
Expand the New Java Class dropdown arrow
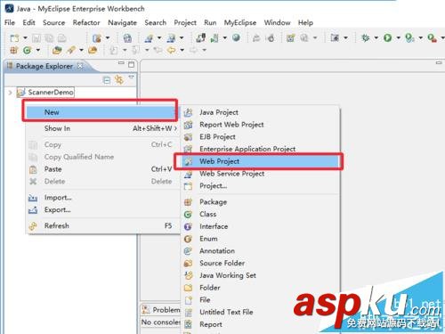pos(38,50)
